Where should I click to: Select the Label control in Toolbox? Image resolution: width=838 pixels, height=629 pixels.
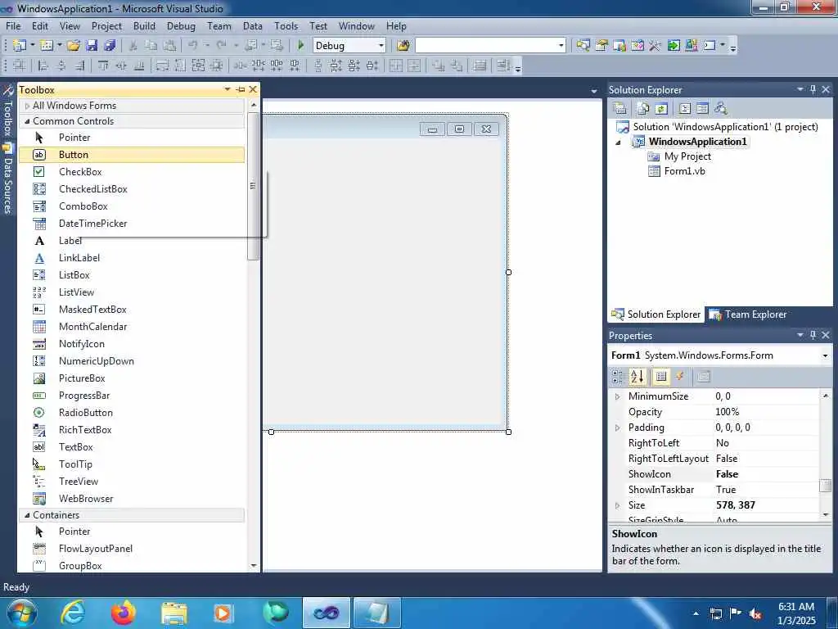coord(132,241)
